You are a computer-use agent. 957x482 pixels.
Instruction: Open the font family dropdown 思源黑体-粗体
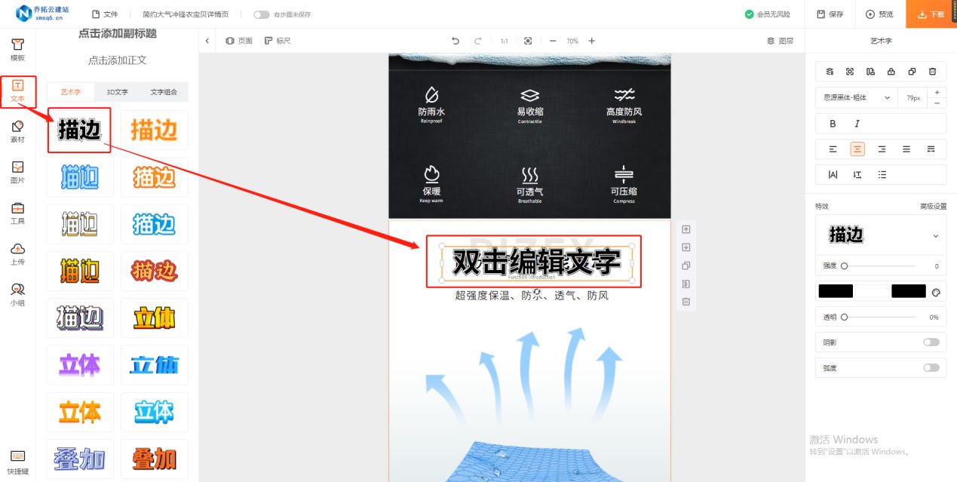point(856,97)
